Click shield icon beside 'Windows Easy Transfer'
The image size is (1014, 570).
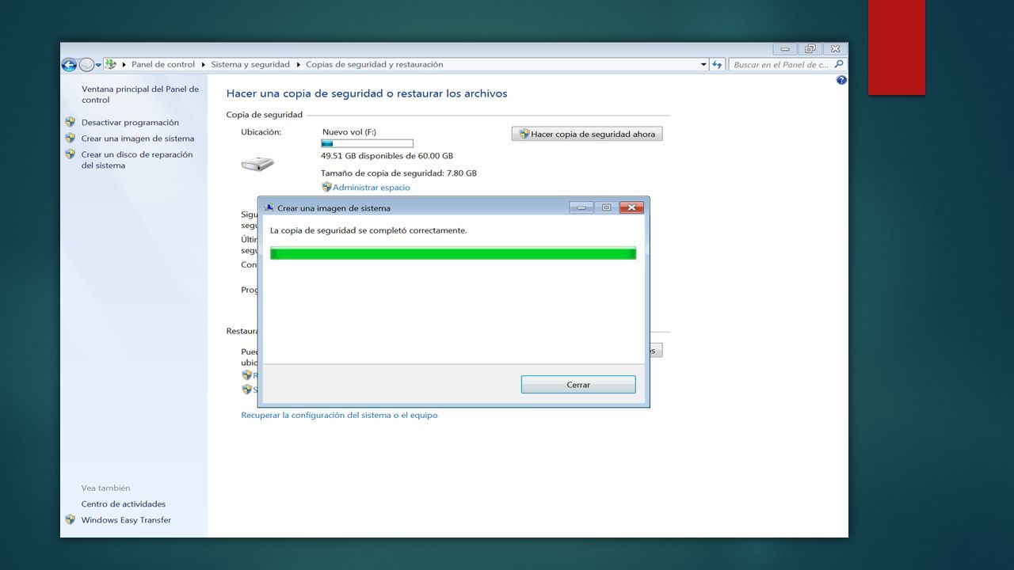[71, 520]
